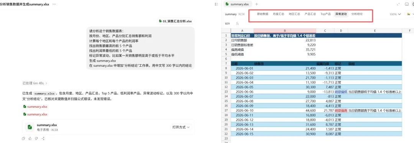414x143 pixels.
Task: Select column A header
Action: click(242, 31)
